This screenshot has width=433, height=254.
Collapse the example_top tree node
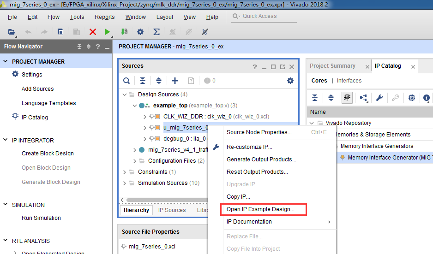tap(135, 106)
